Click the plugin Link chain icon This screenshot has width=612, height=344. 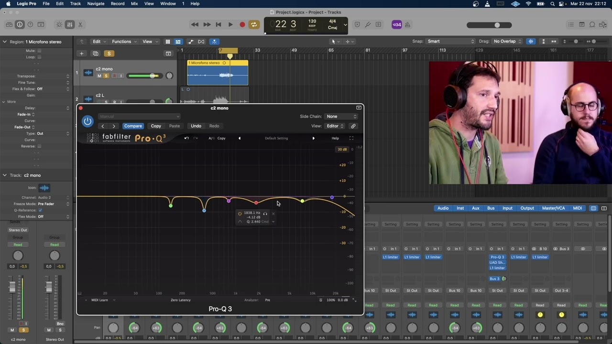(353, 126)
